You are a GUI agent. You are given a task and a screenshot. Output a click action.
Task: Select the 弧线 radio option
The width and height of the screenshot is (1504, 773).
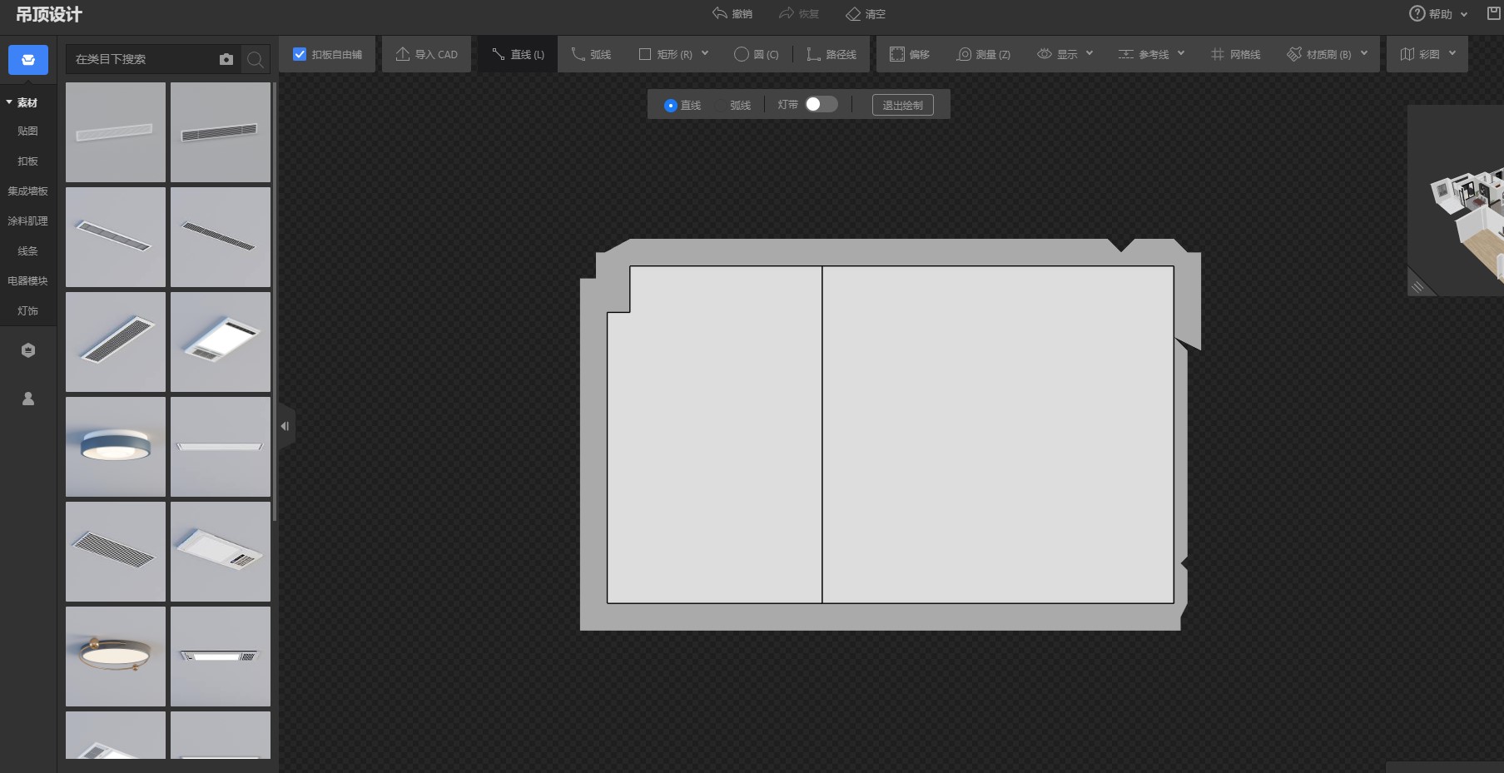pyautogui.click(x=722, y=105)
